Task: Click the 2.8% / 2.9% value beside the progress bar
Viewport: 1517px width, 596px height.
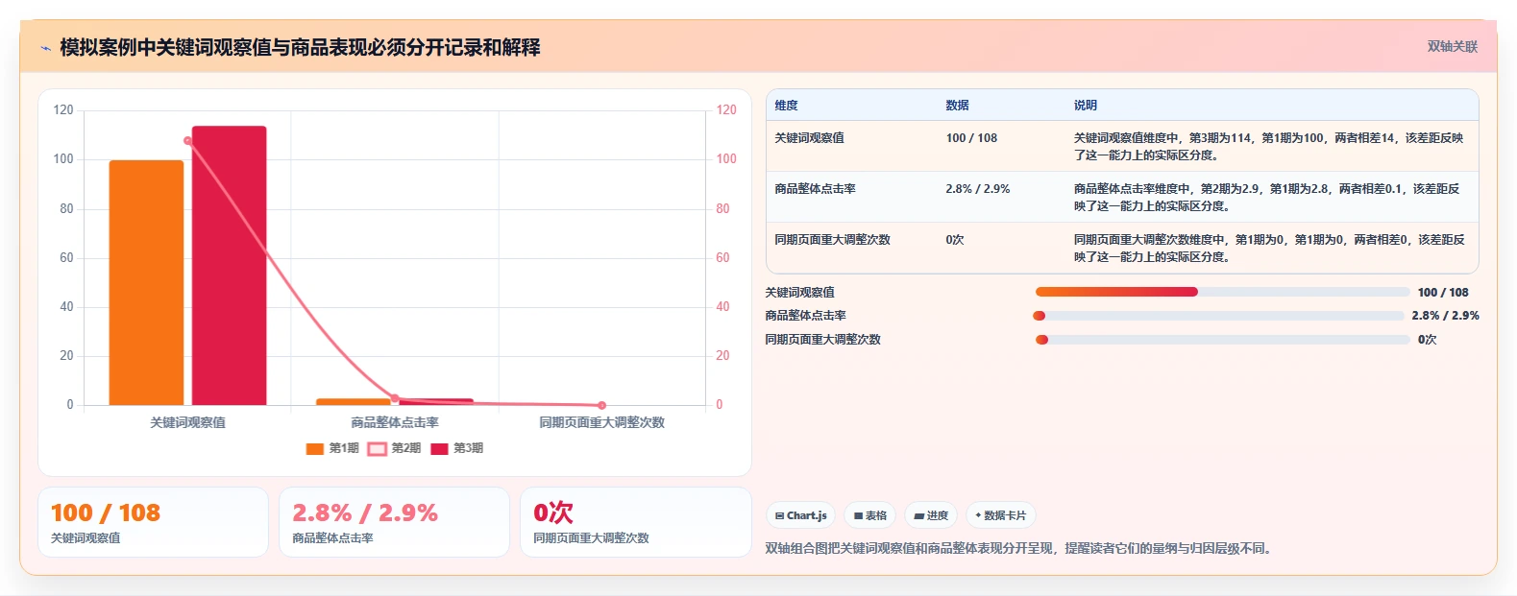Action: point(1445,316)
